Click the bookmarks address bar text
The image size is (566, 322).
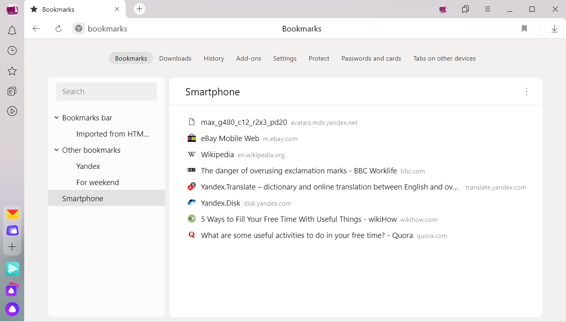point(108,29)
